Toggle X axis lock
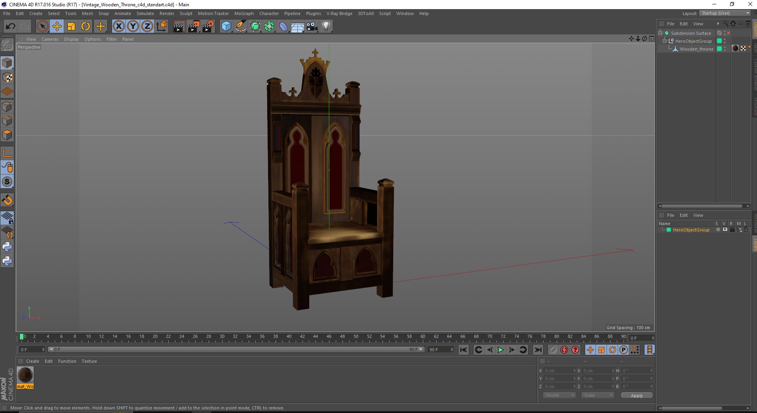The width and height of the screenshot is (757, 413). coord(119,27)
